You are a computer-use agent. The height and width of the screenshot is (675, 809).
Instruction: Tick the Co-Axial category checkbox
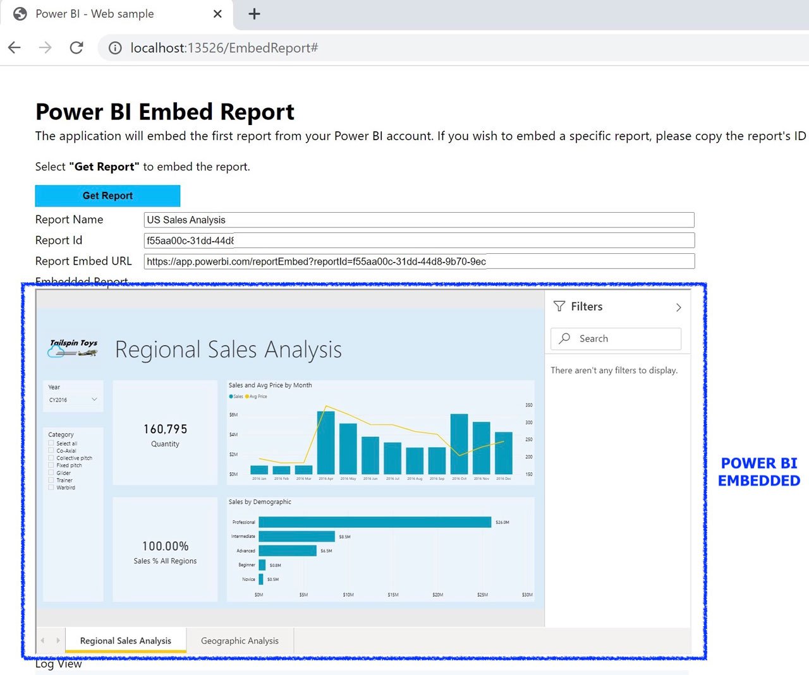[x=51, y=451]
